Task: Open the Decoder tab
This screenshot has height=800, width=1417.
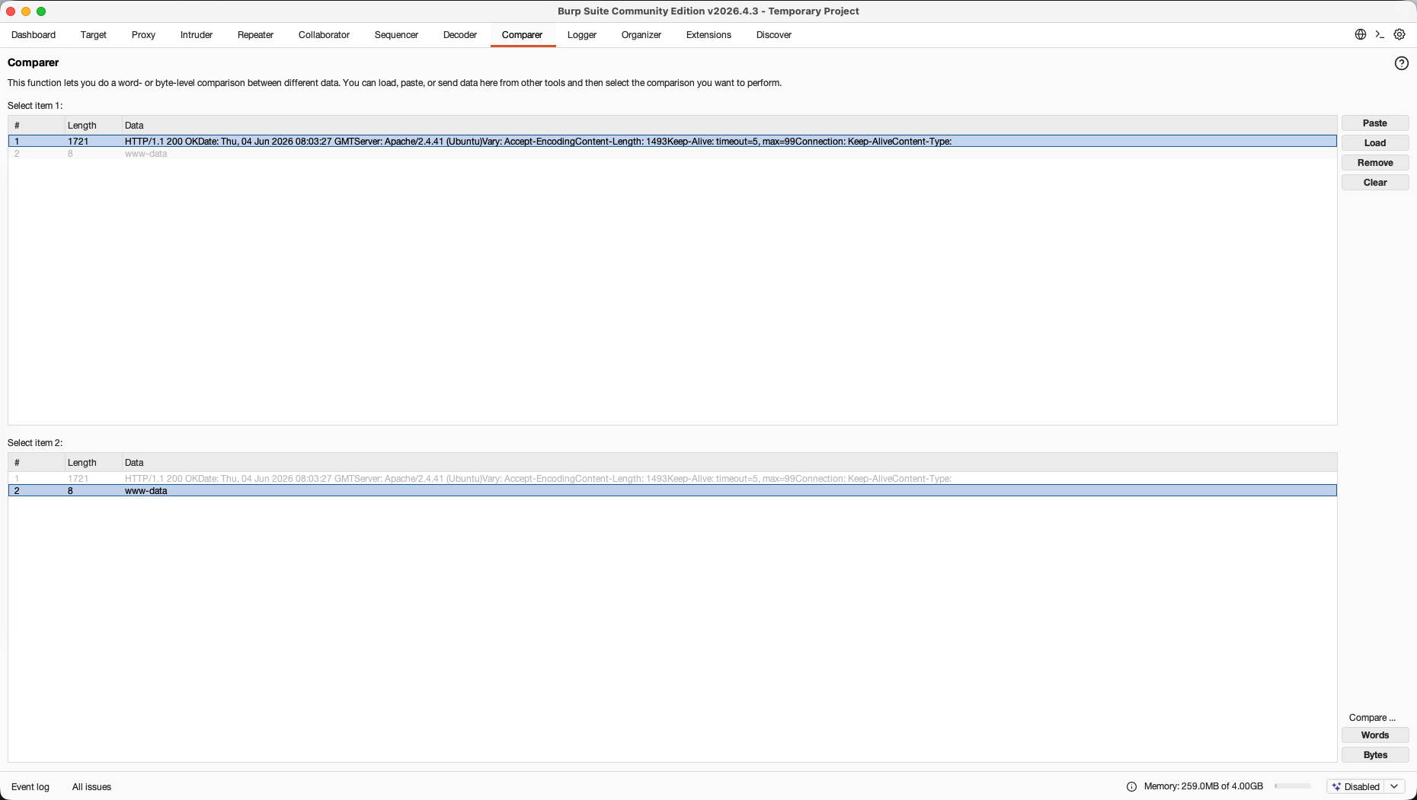Action: (x=460, y=35)
